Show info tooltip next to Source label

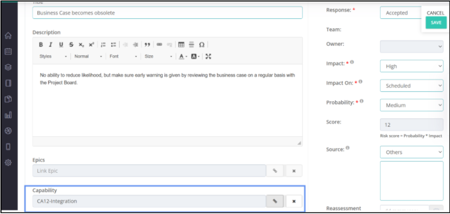347,148
